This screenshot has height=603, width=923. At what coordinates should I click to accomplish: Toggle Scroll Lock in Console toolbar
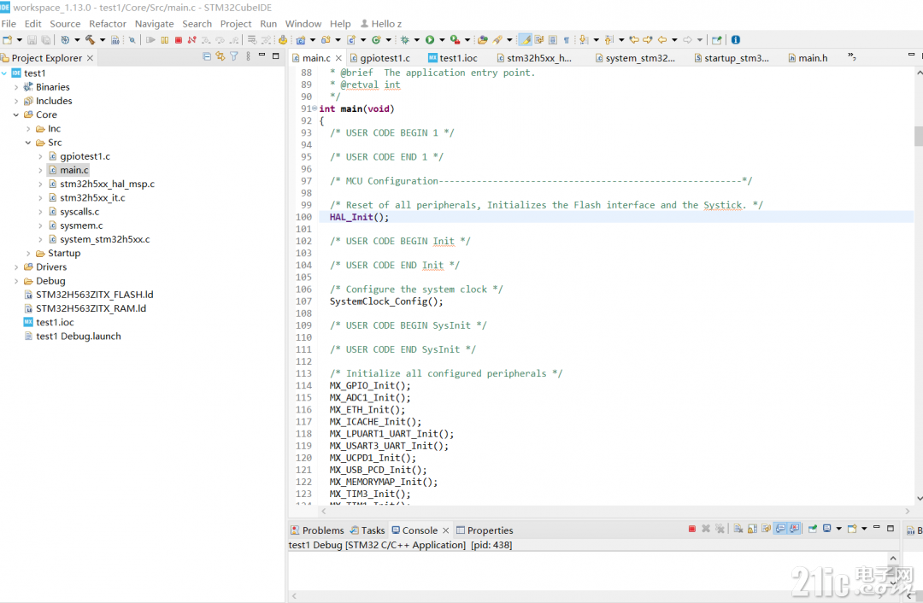(752, 529)
